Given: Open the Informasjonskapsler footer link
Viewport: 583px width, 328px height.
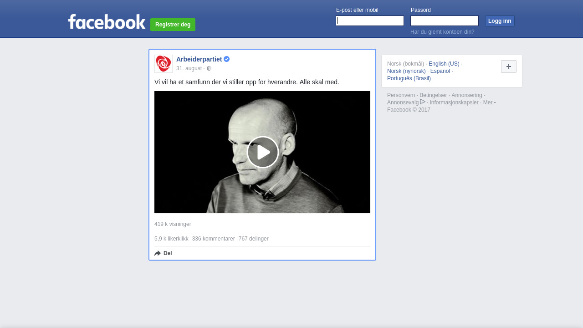Looking at the screenshot, I should click(x=454, y=102).
